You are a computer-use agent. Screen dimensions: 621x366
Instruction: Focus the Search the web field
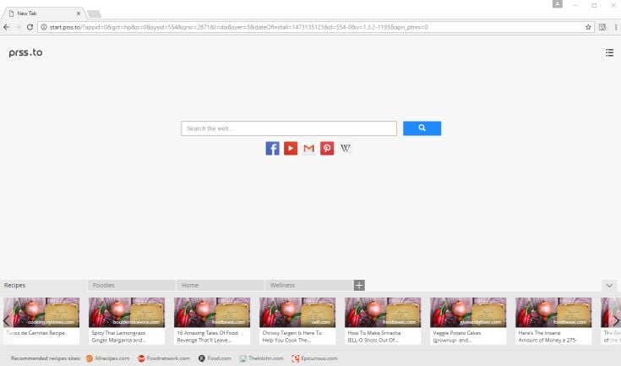point(289,128)
